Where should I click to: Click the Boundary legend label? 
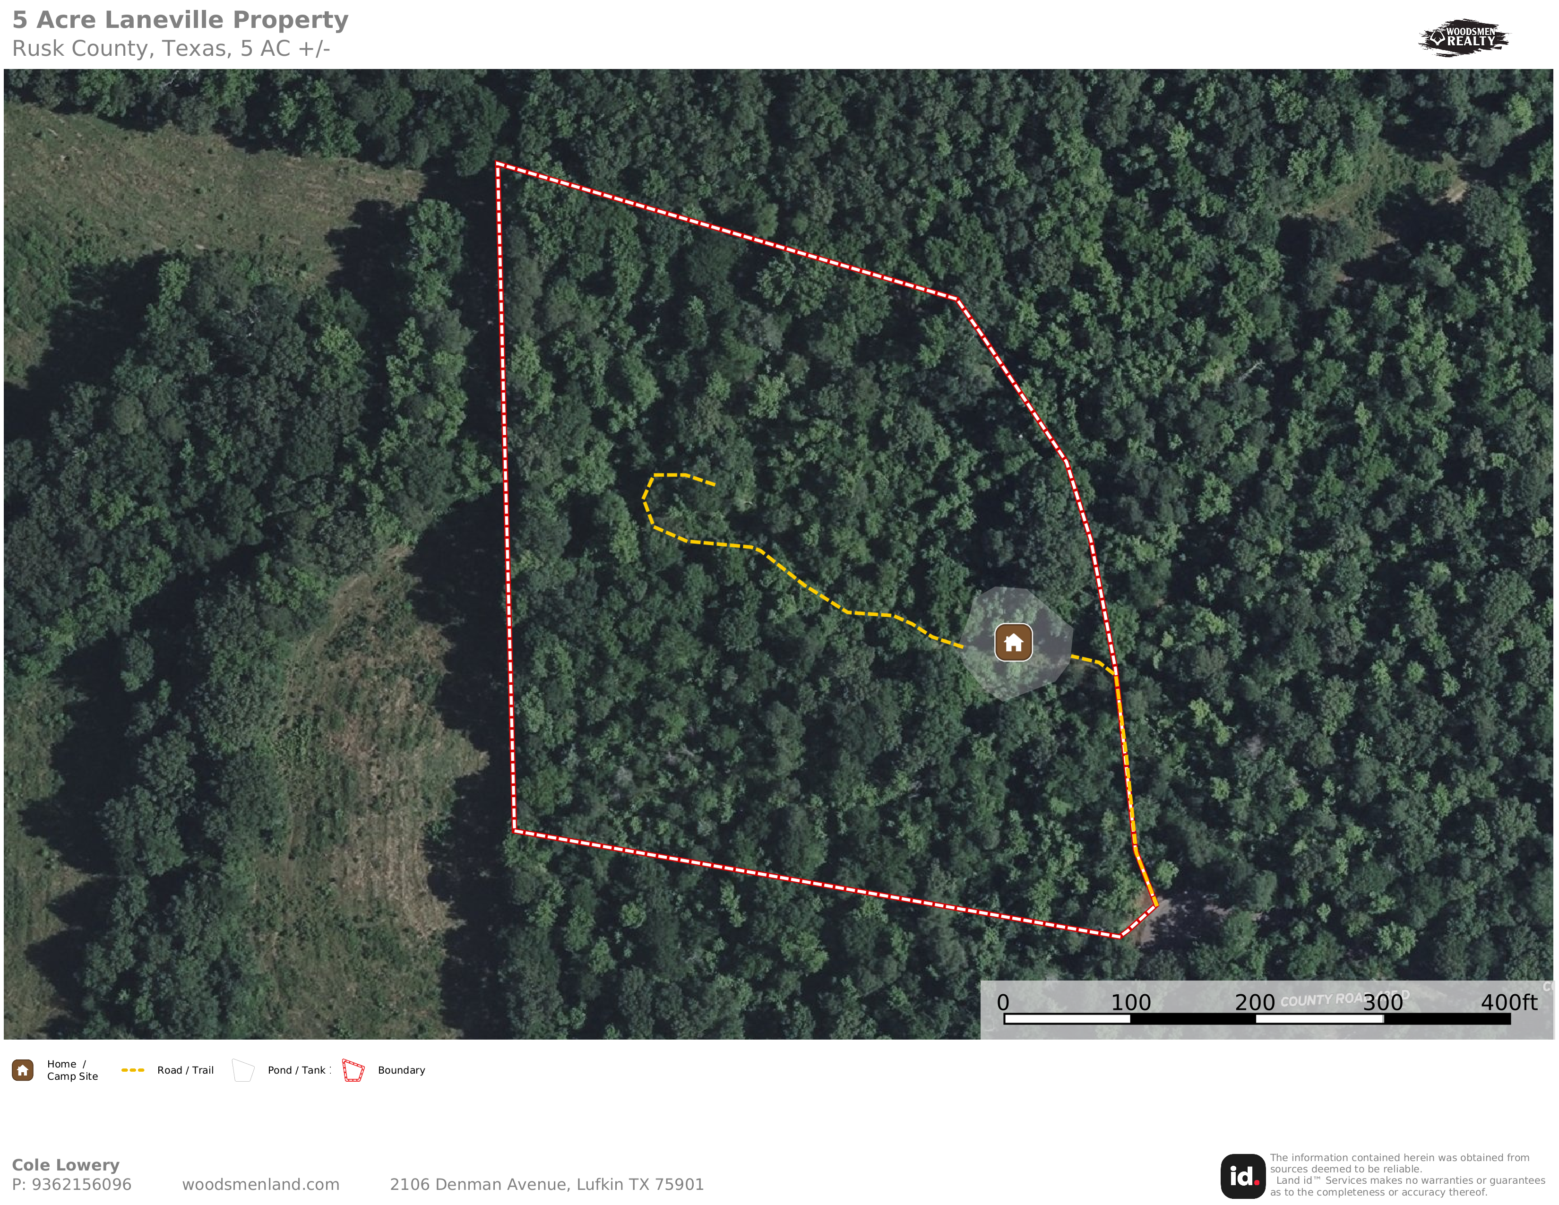click(401, 1070)
